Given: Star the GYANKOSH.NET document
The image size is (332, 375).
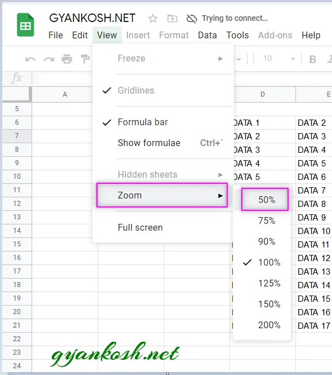Looking at the screenshot, I should [153, 19].
